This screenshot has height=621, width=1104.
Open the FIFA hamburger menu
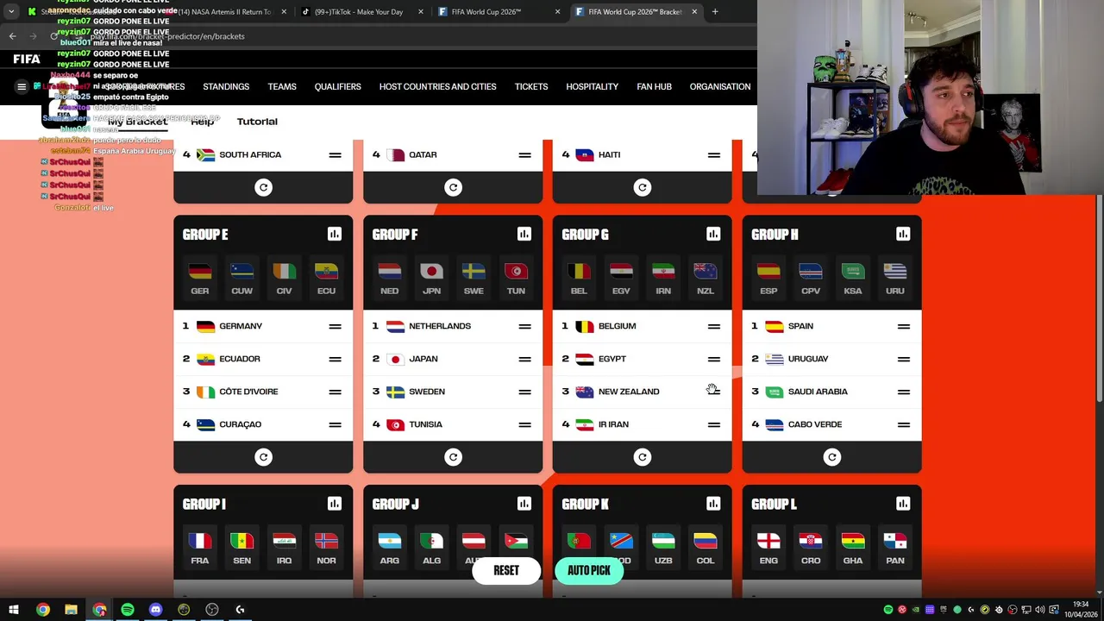click(22, 86)
